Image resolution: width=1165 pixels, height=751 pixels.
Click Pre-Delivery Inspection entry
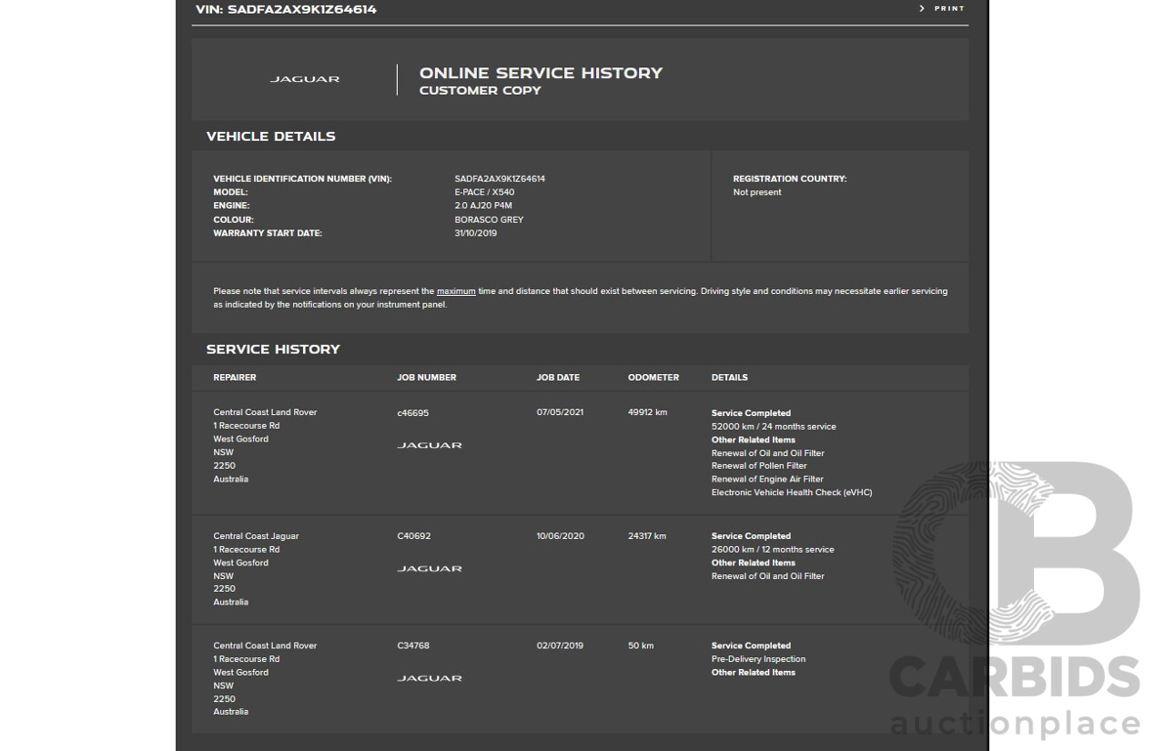point(758,659)
